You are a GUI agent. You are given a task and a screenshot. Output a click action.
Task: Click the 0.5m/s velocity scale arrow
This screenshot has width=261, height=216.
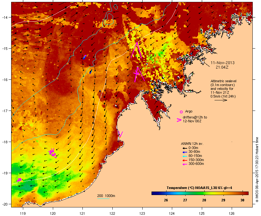tap(221, 100)
